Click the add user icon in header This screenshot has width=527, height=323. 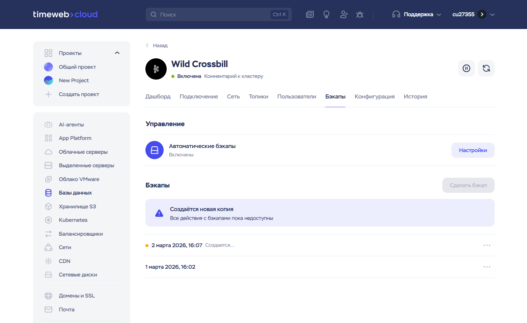(x=343, y=14)
